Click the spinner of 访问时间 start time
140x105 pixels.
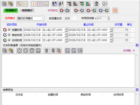point(66,40)
